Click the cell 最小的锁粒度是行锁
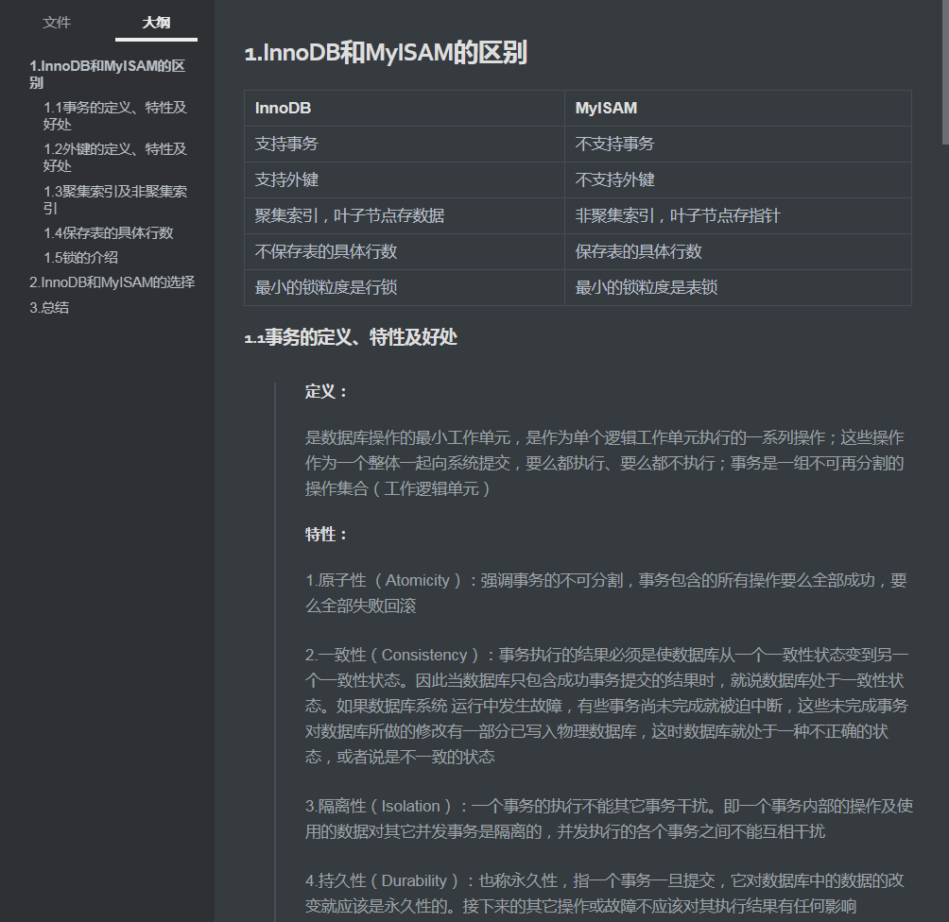Viewport: 949px width, 922px height. coord(405,287)
